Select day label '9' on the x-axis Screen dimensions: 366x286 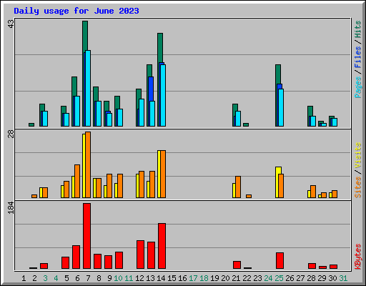109,278
